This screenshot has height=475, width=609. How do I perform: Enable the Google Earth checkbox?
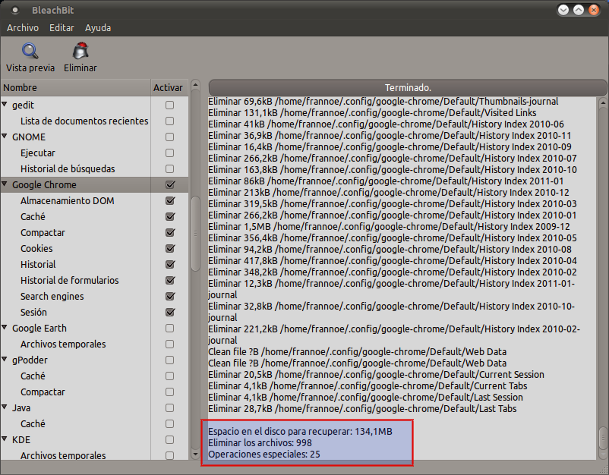point(170,329)
